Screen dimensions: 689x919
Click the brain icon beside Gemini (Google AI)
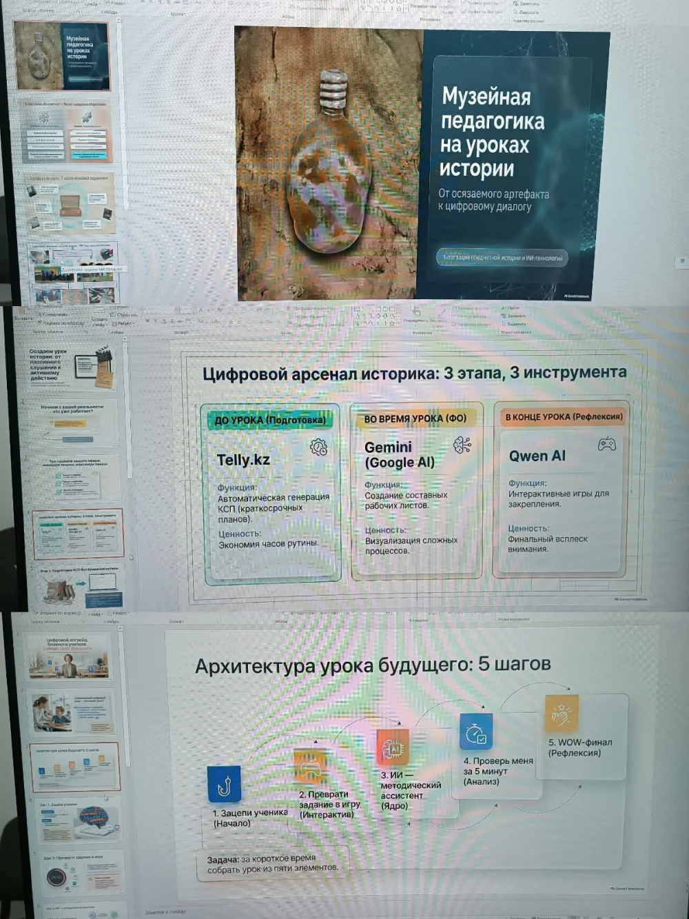pyautogui.click(x=462, y=445)
